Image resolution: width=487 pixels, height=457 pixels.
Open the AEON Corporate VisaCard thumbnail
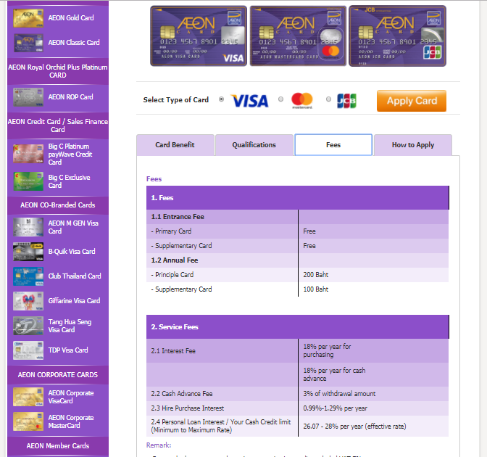pyautogui.click(x=28, y=397)
